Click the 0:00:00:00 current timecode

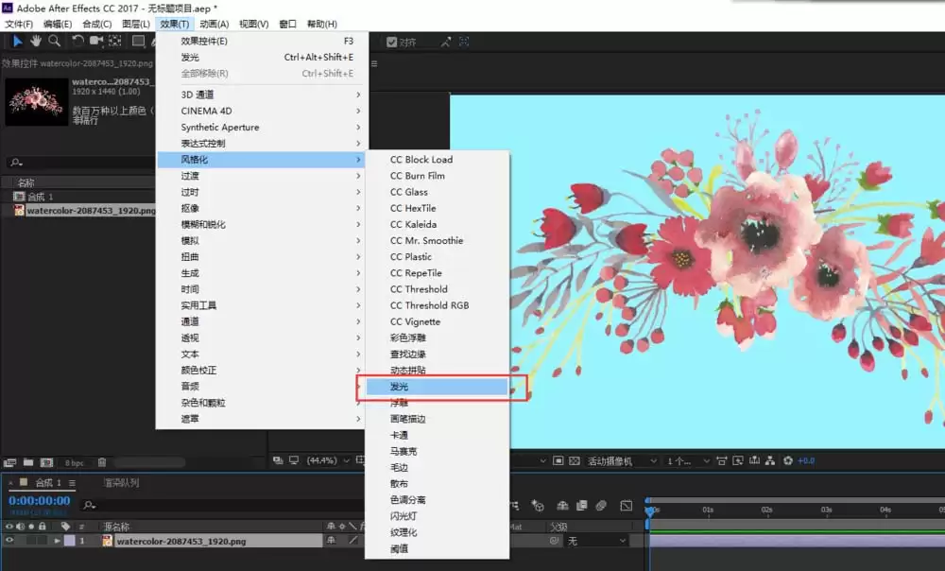(39, 500)
